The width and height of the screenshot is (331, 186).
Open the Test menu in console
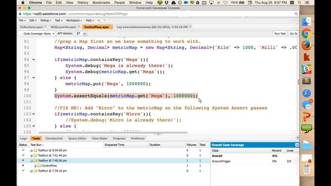tap(58, 21)
